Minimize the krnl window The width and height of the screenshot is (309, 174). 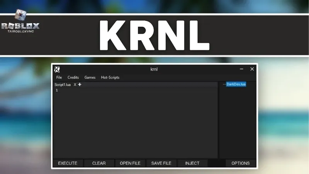pyautogui.click(x=241, y=69)
